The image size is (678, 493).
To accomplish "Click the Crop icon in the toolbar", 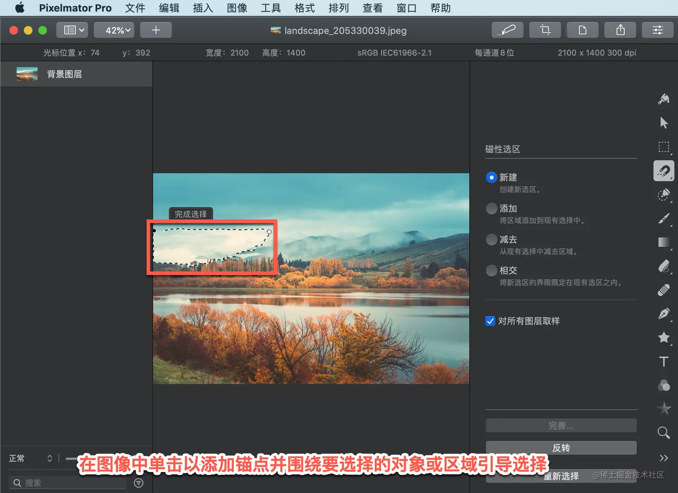I will click(x=545, y=30).
